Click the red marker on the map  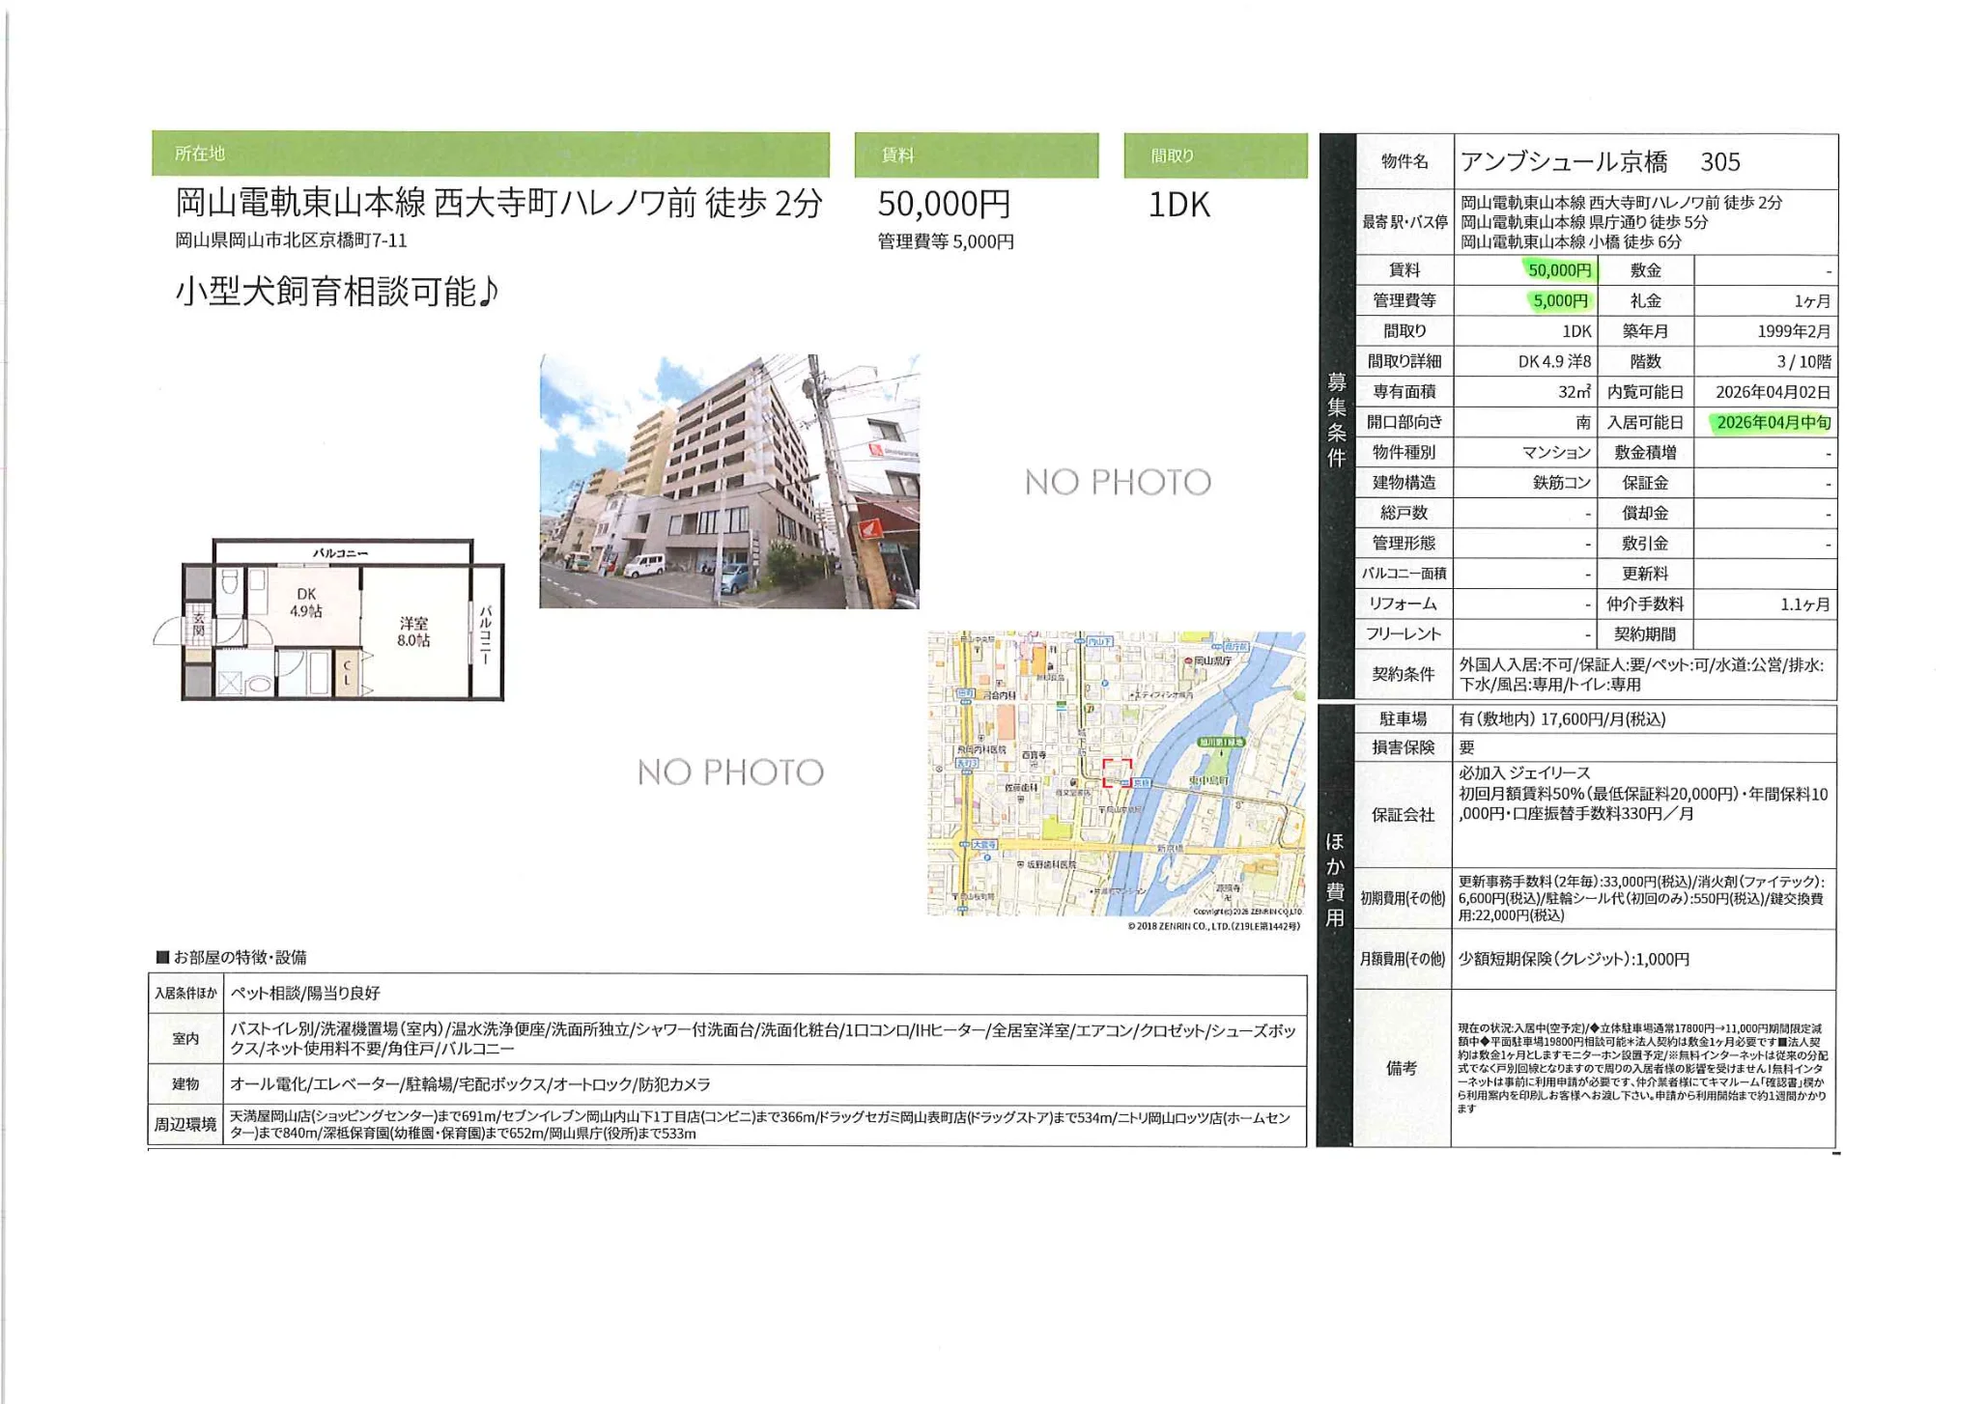(1117, 772)
